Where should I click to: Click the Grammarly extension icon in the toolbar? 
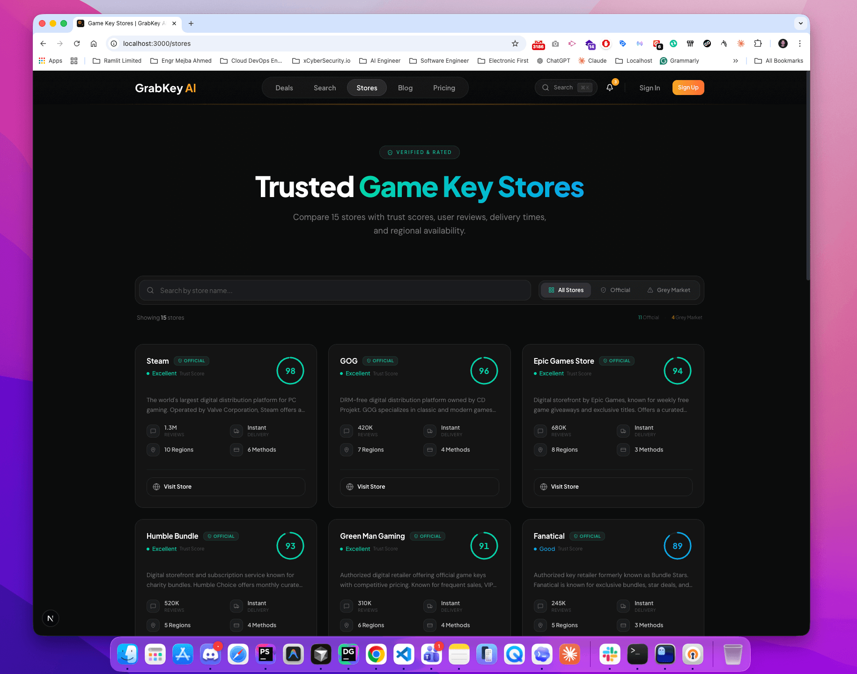tap(664, 61)
